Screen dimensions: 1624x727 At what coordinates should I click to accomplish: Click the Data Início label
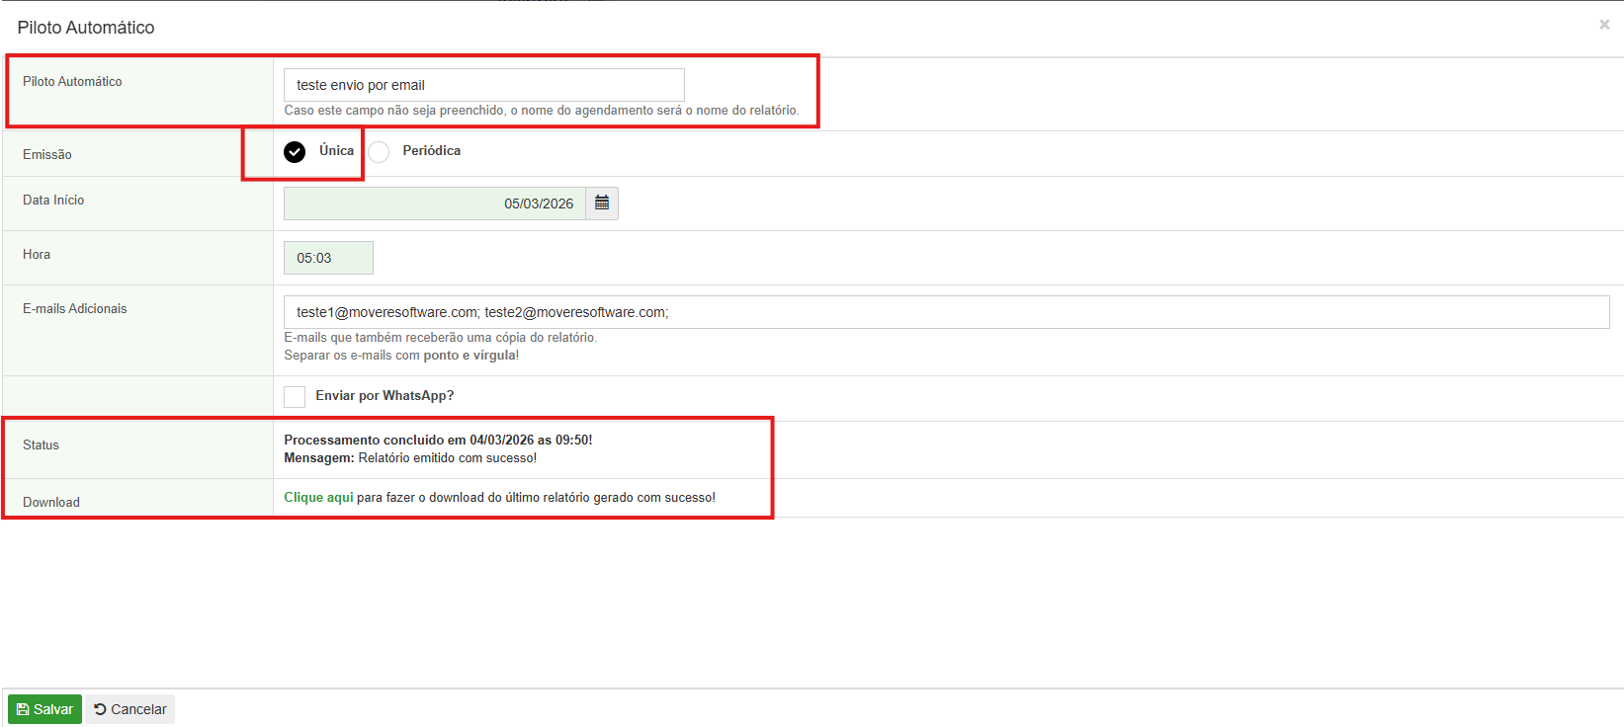coord(53,201)
